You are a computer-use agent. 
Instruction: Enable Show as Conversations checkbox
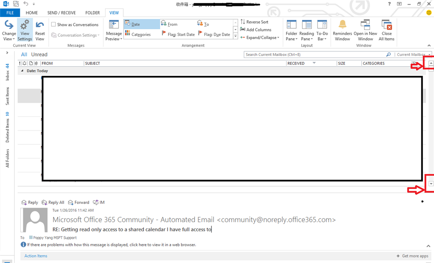click(53, 24)
